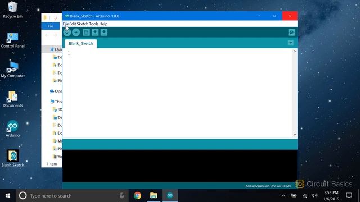
Task: Open File Explorer from the taskbar
Action: click(x=154, y=196)
